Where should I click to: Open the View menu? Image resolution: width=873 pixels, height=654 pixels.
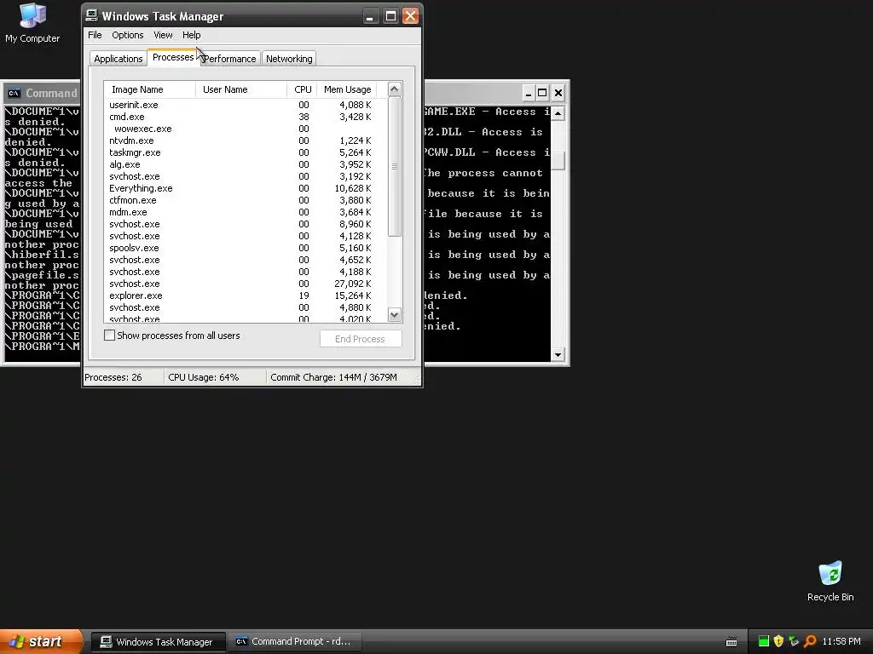[x=163, y=35]
